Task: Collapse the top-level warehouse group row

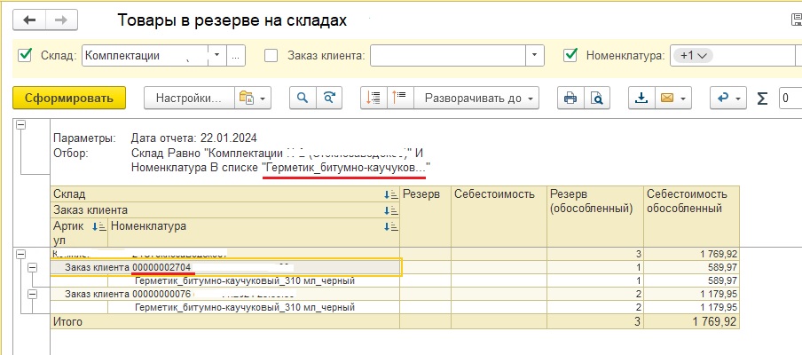Action: pyautogui.click(x=21, y=254)
